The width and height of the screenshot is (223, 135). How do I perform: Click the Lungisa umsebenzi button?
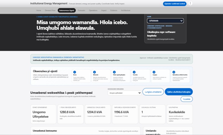click(153, 92)
